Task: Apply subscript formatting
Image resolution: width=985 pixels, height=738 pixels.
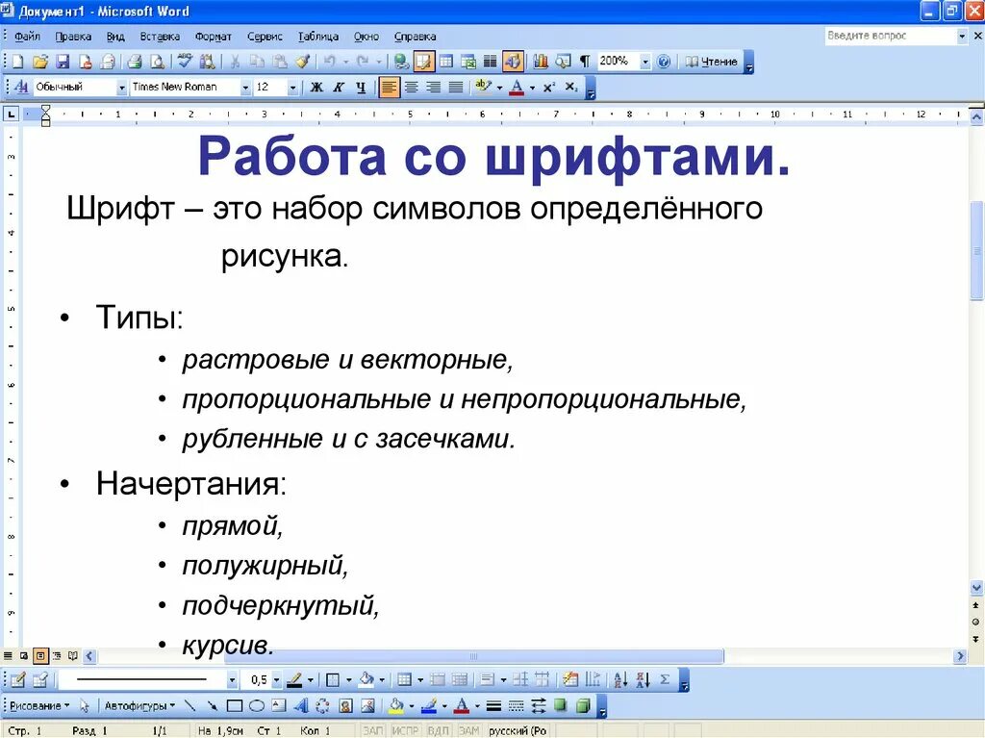Action: 571,88
